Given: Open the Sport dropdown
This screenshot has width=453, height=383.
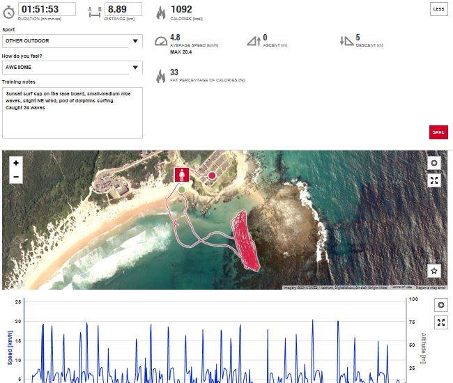Looking at the screenshot, I should 72,41.
